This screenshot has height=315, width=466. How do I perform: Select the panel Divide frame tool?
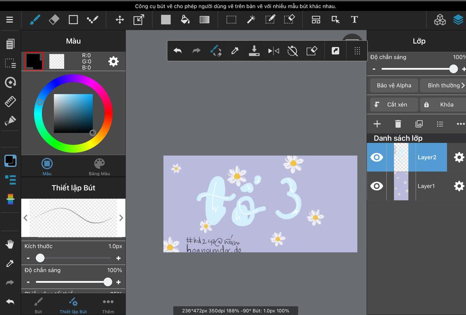316,20
